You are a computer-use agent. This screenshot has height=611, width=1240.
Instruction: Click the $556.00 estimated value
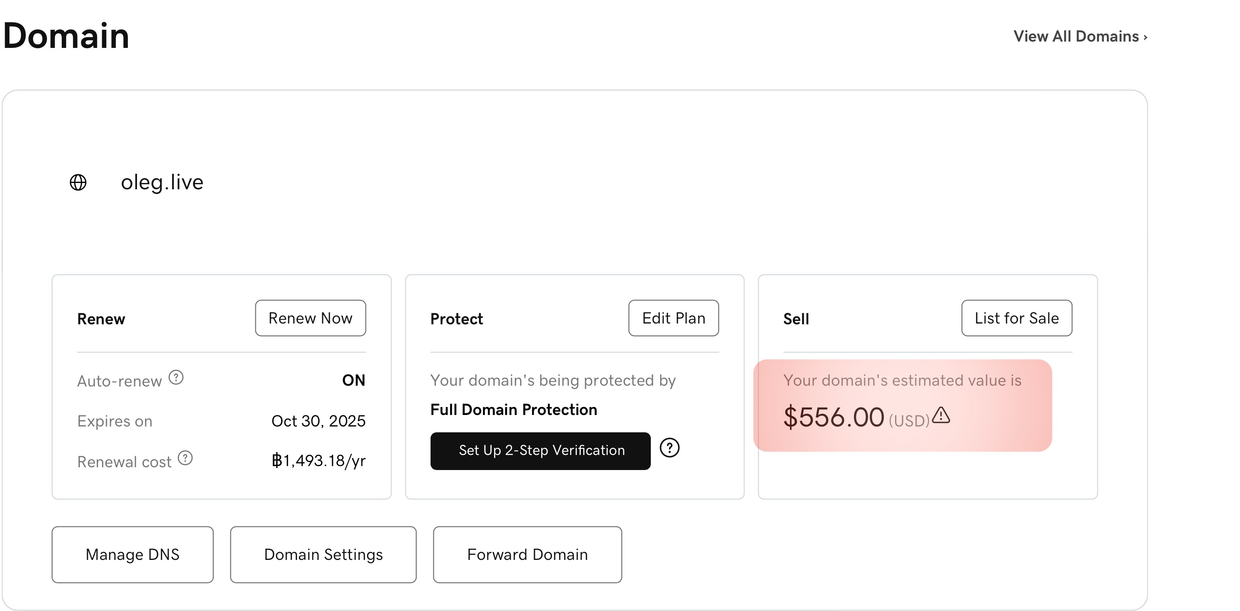point(834,417)
